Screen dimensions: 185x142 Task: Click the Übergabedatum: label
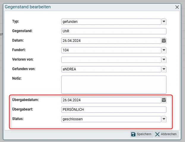(x=26, y=100)
